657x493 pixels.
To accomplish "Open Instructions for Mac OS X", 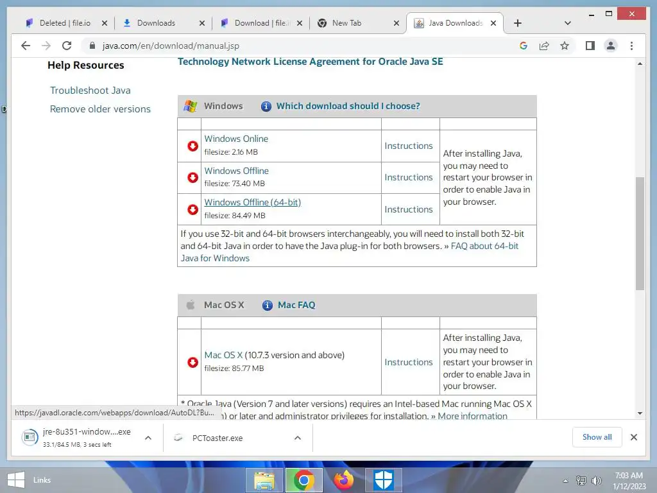I will 409,362.
